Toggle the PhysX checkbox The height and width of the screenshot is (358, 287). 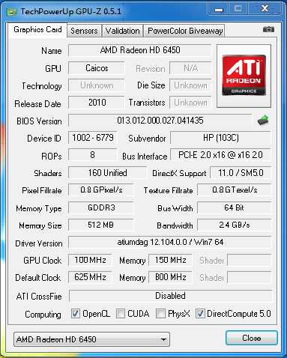tap(160, 313)
